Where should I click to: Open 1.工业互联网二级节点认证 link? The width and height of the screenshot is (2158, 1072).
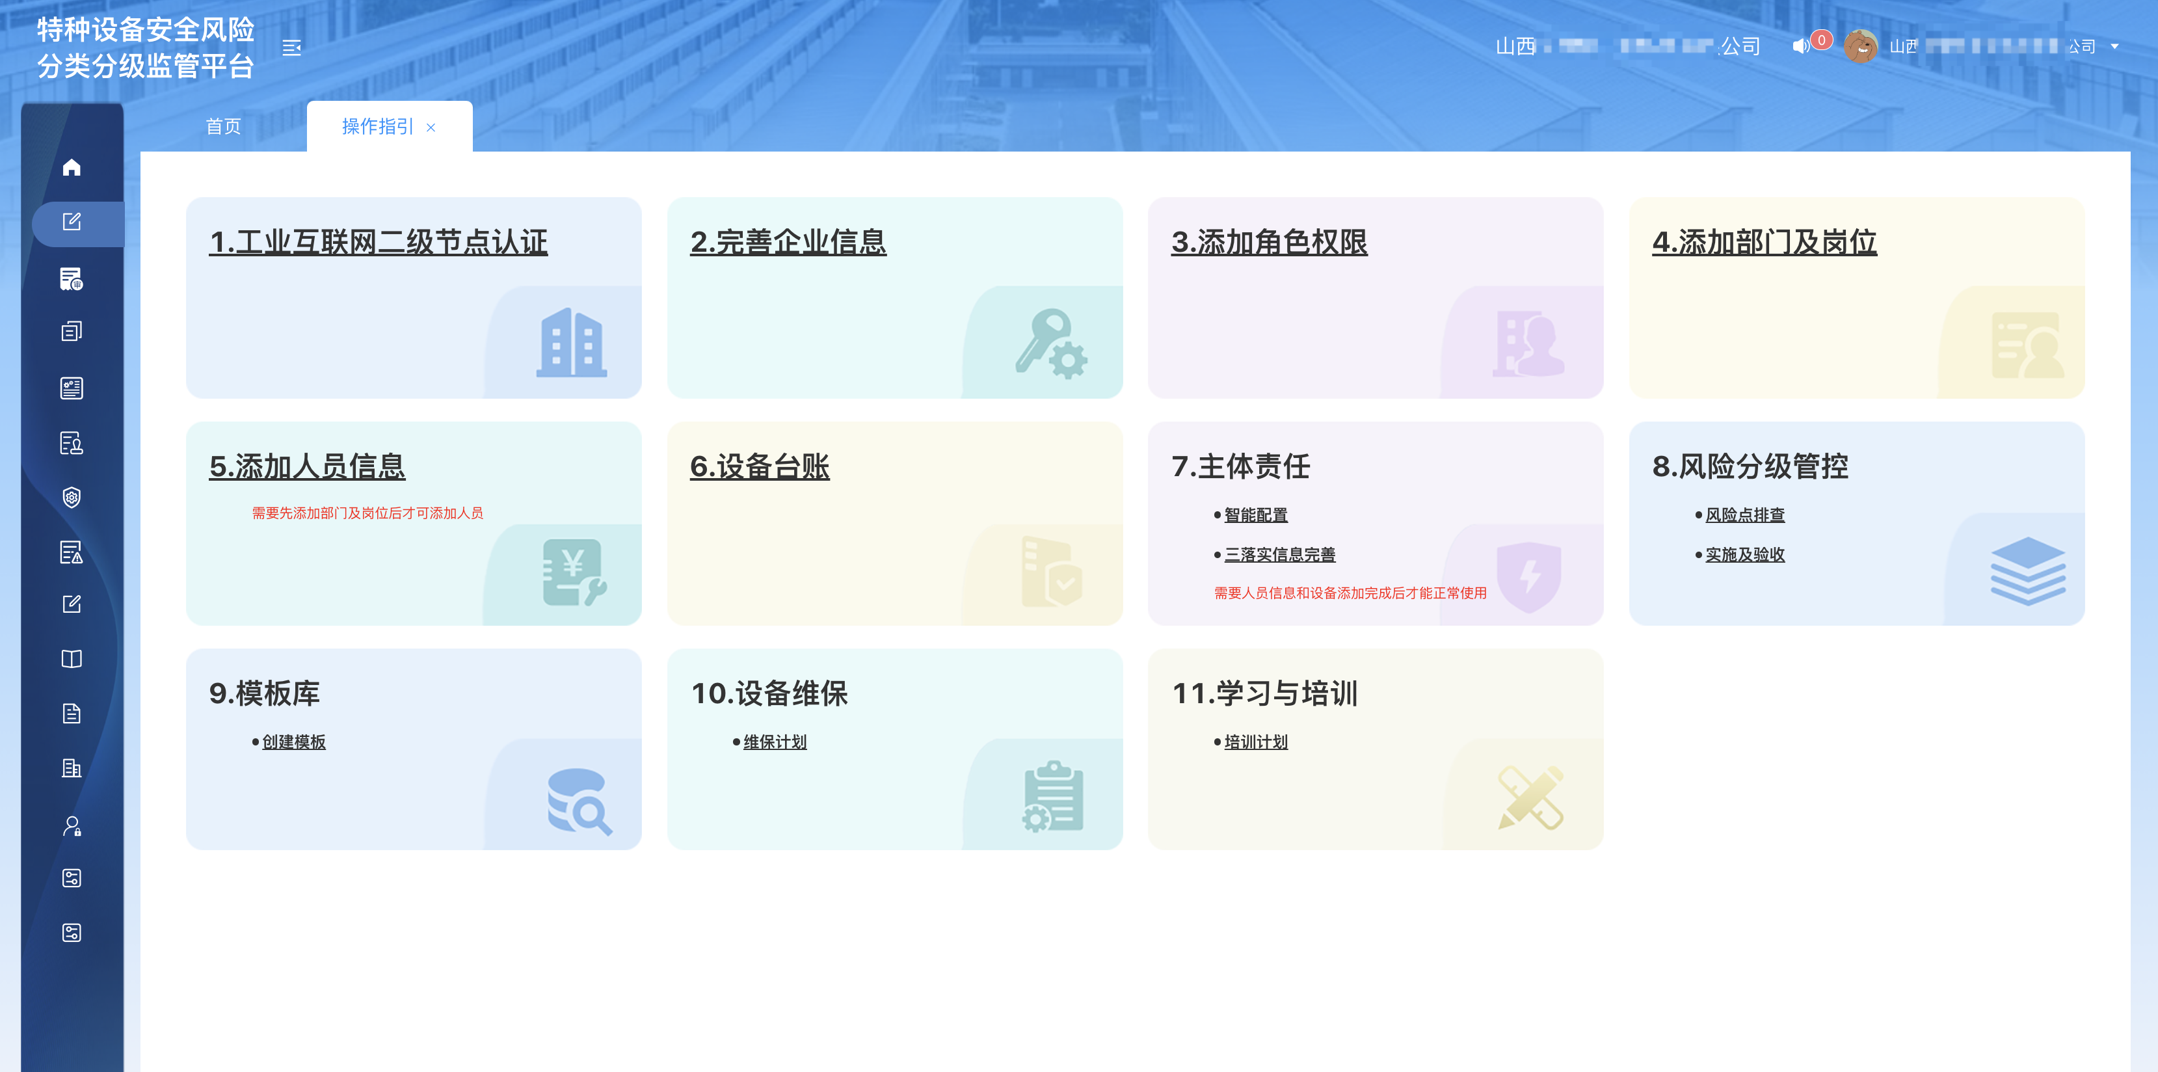pos(379,242)
